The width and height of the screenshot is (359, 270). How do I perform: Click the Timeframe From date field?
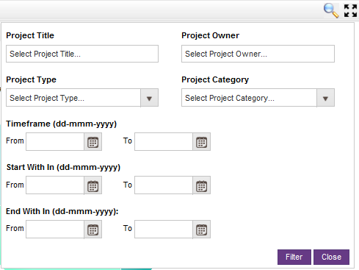55,142
